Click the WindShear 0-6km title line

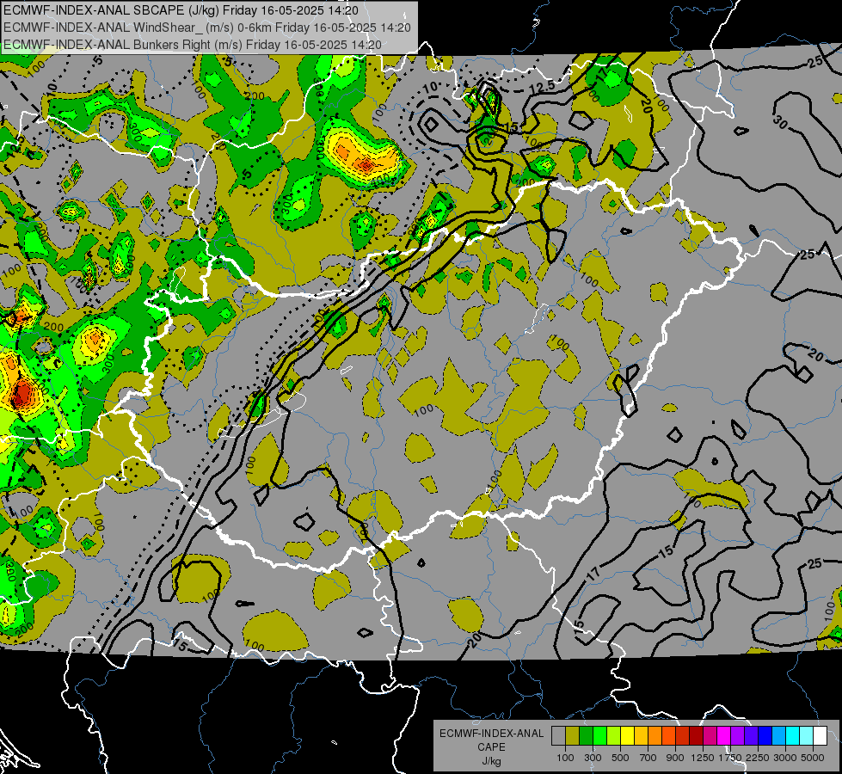coord(206,28)
